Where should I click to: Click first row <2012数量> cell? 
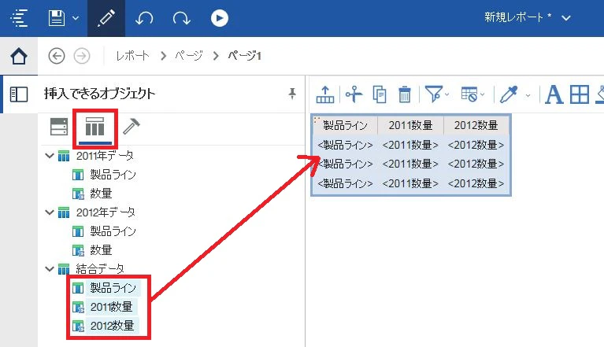[476, 145]
